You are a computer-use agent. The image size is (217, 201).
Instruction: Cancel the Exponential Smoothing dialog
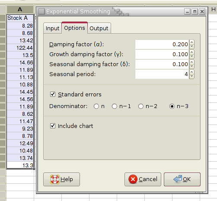tap(143, 179)
